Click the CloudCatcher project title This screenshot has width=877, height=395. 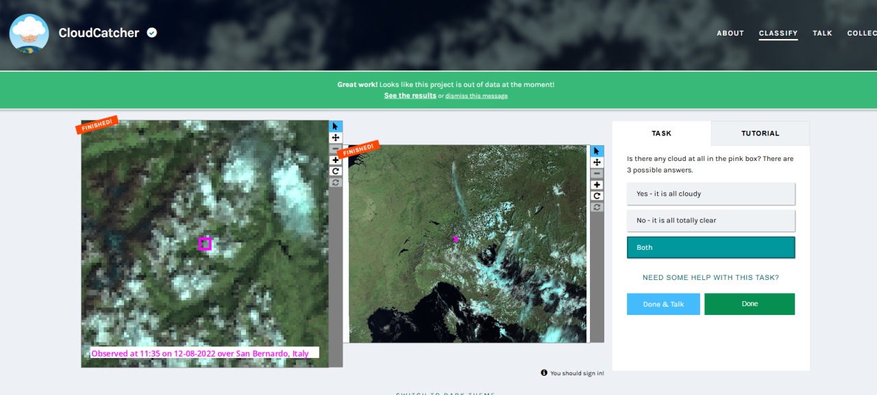[x=99, y=33]
